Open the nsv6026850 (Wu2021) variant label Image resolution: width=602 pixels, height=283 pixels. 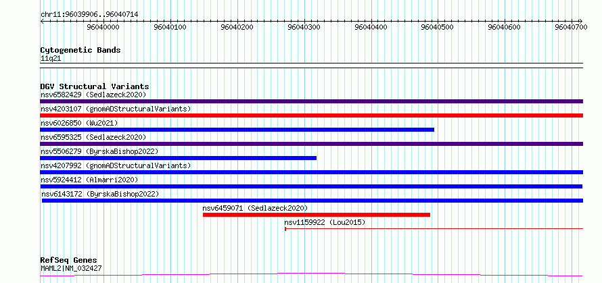coord(79,123)
